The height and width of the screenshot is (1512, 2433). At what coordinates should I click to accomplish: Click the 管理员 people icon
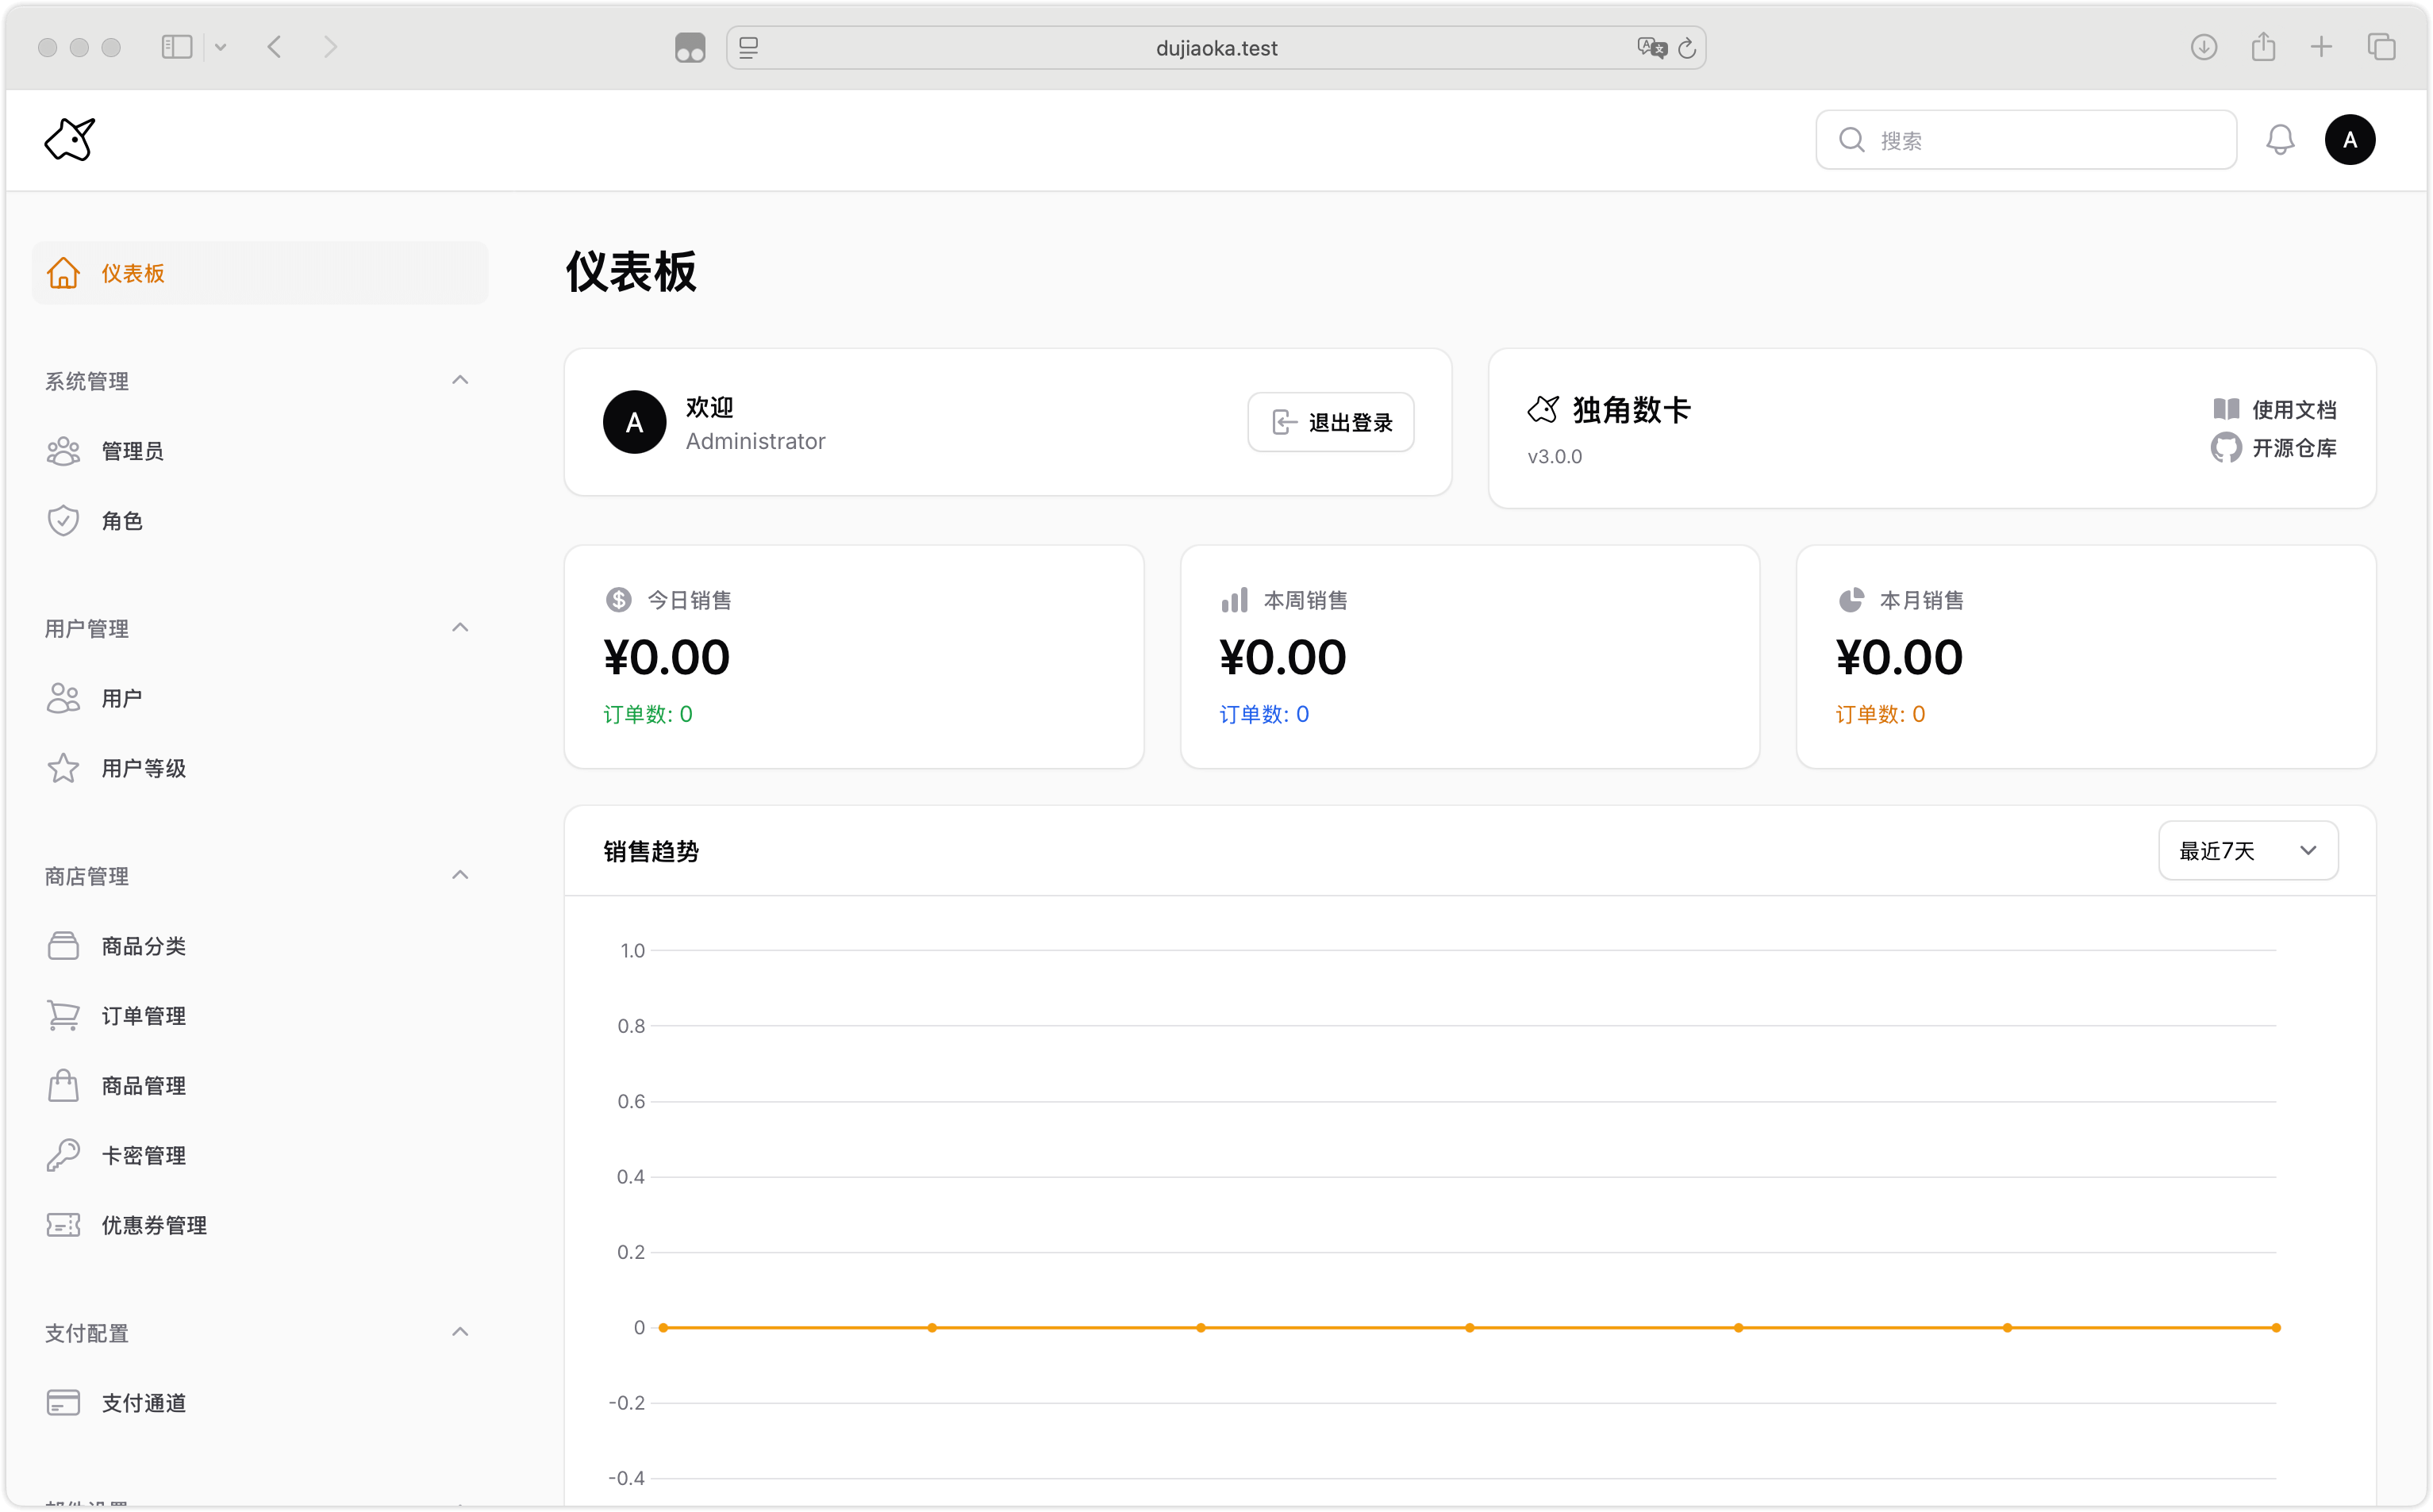(63, 451)
